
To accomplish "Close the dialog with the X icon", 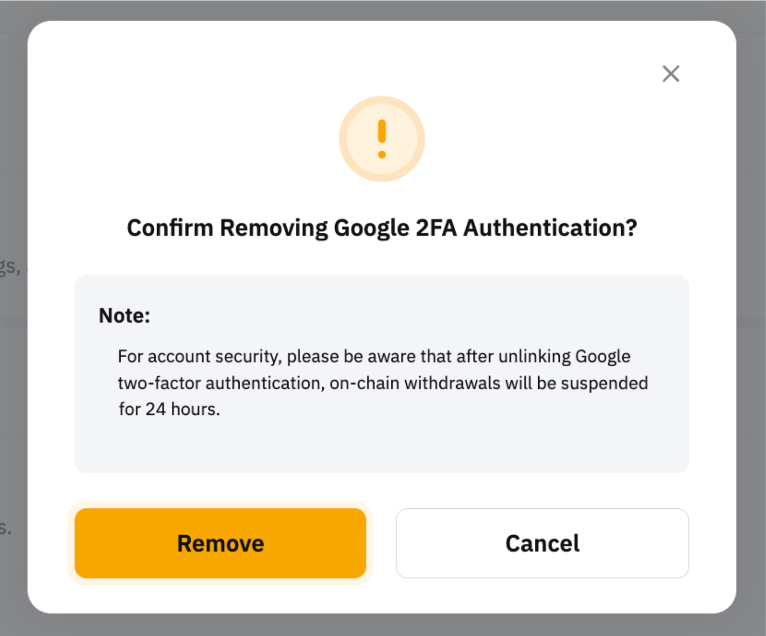I will [671, 74].
